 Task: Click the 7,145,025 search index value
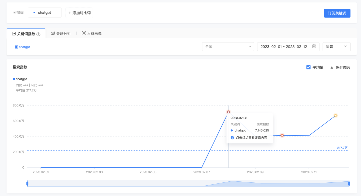pyautogui.click(x=262, y=130)
